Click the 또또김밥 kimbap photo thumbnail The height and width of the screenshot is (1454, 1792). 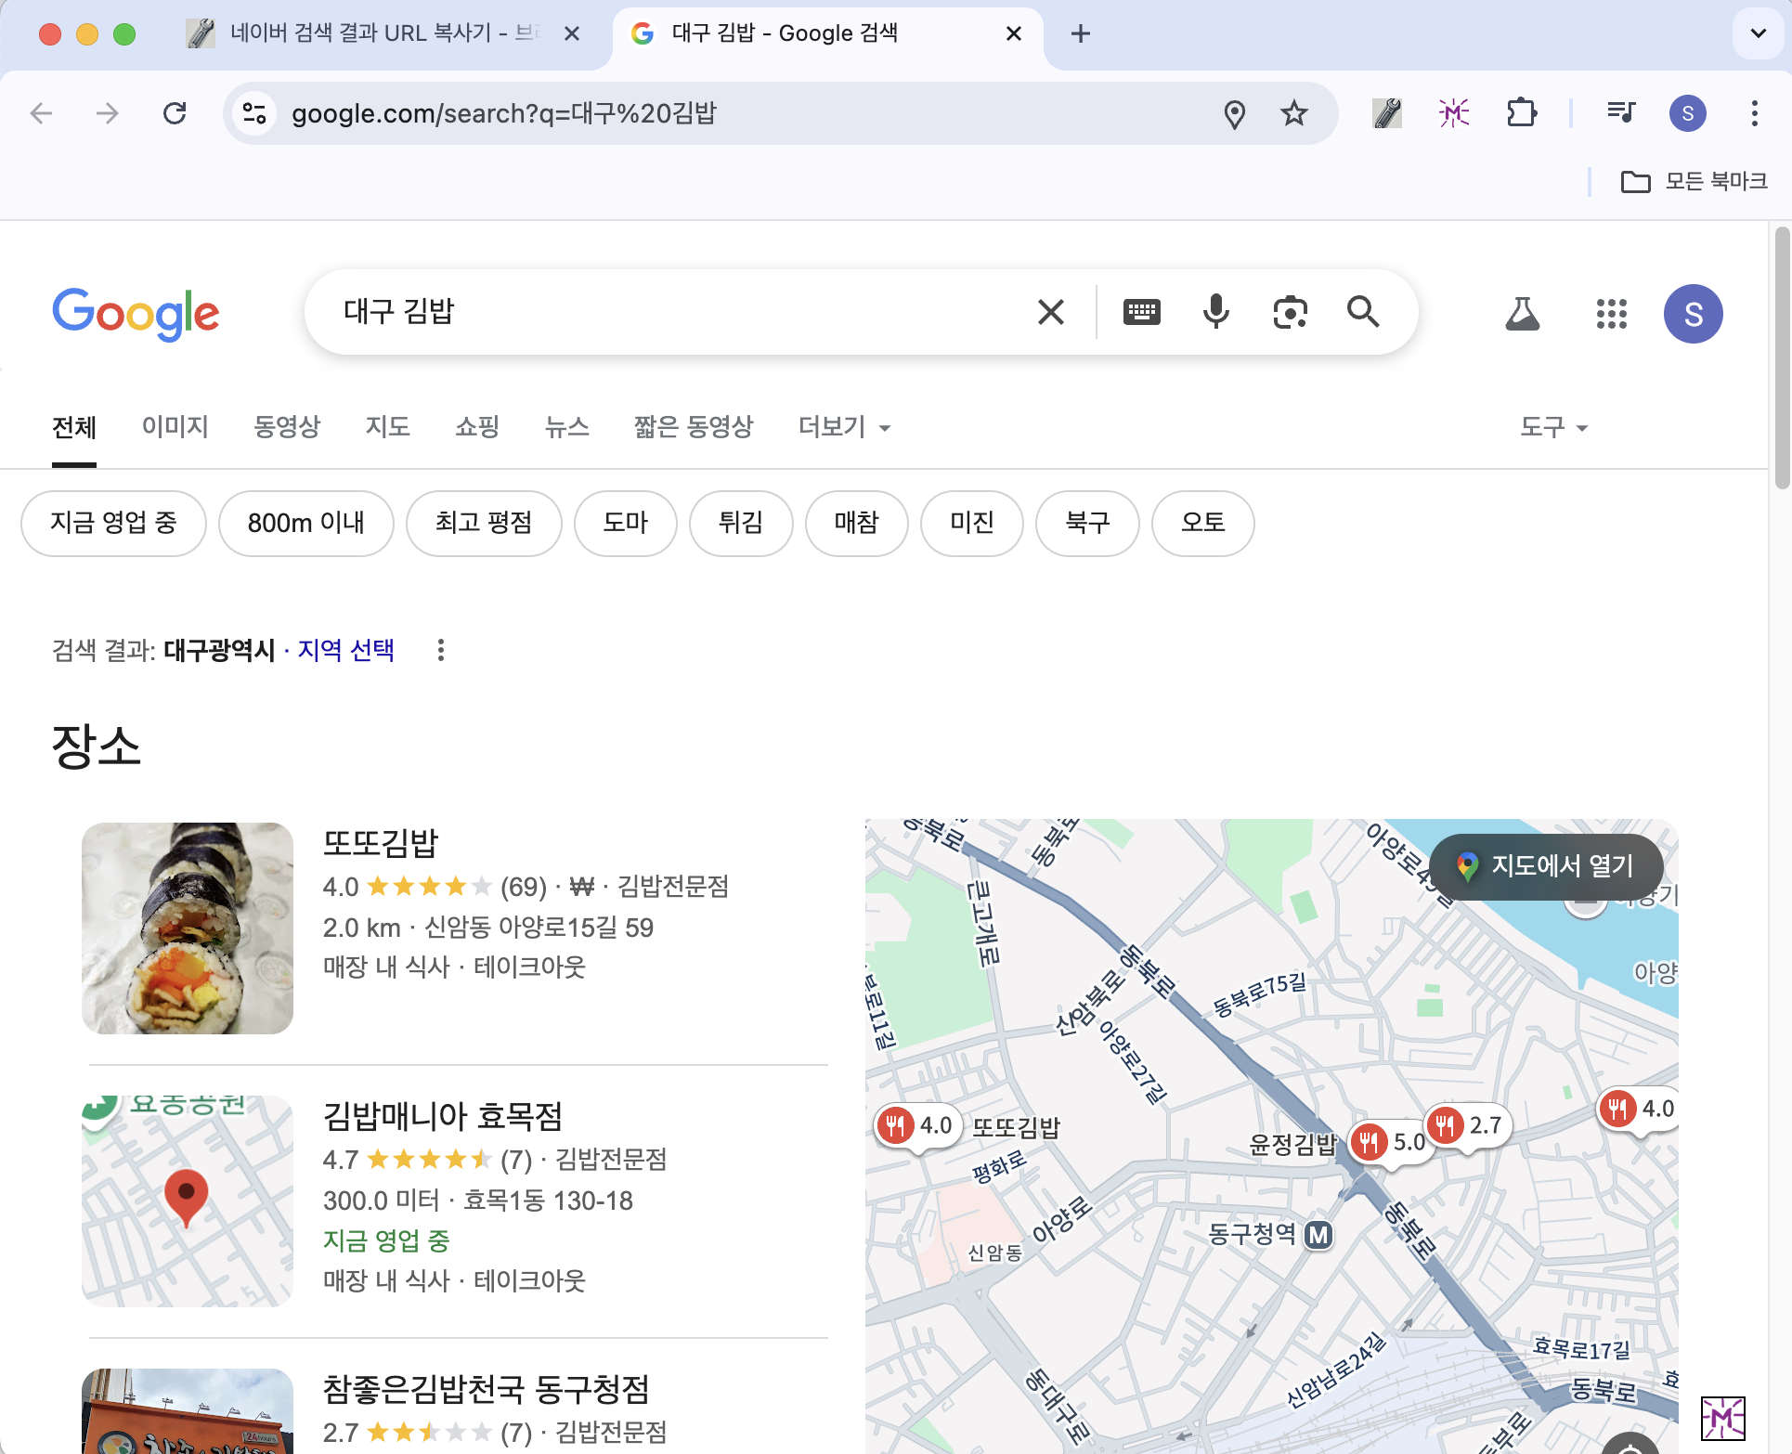[188, 928]
